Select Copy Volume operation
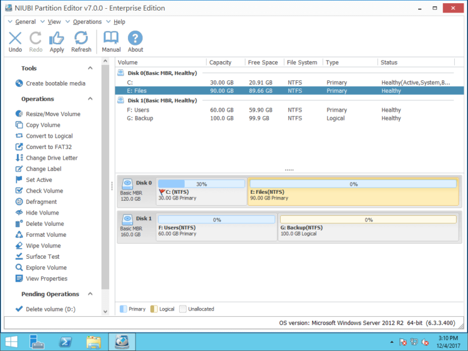The width and height of the screenshot is (468, 351). [x=38, y=125]
